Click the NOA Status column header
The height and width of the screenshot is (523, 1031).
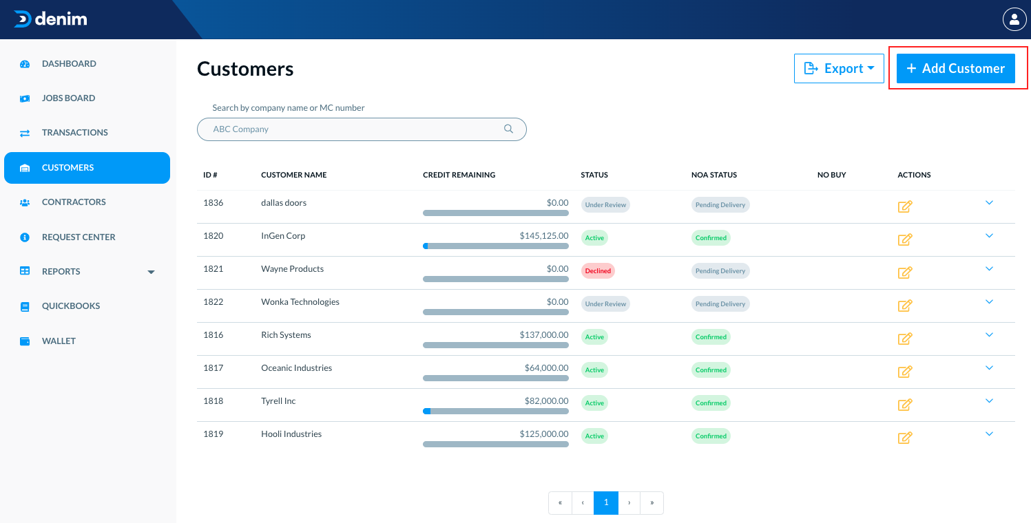click(714, 175)
